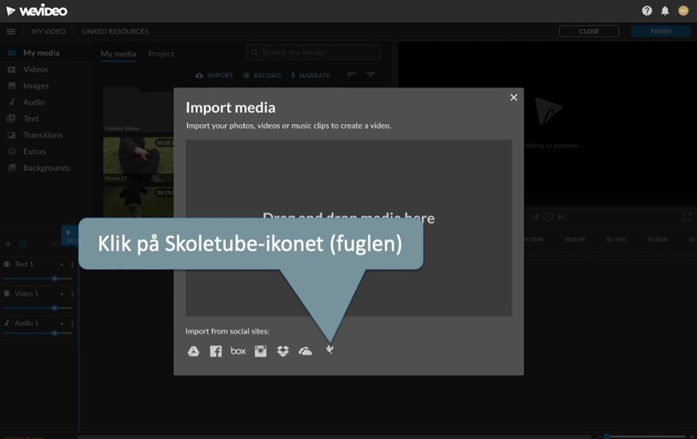
Task: Click the Audio 1 music note icon
Action: pos(6,323)
